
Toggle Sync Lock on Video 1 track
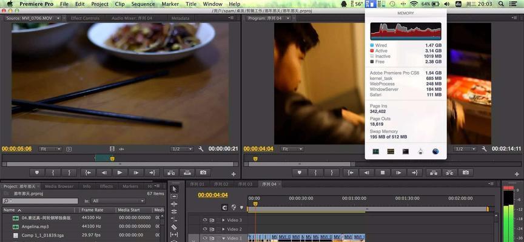point(212,238)
